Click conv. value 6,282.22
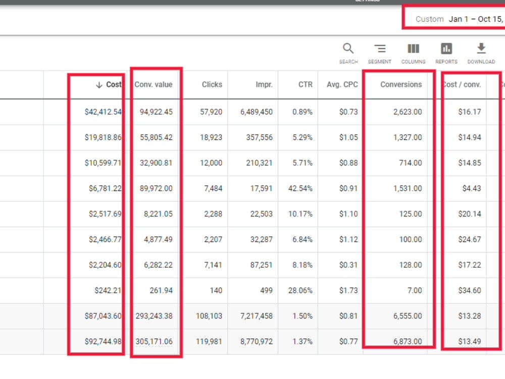505x379 pixels. (x=158, y=265)
